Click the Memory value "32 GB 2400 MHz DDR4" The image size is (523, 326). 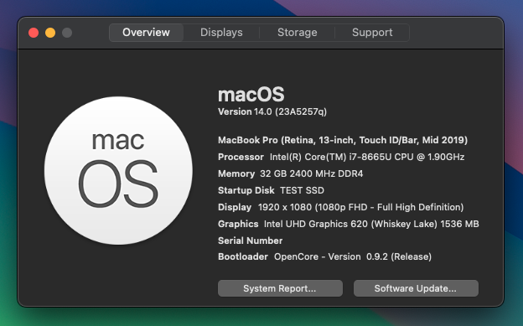pyautogui.click(x=311, y=173)
